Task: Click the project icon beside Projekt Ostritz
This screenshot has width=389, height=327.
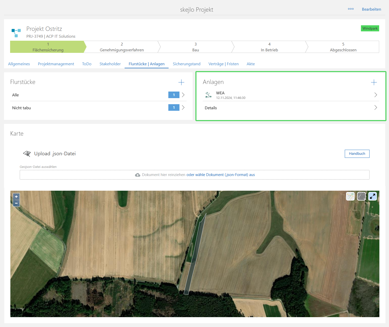Action: click(16, 33)
